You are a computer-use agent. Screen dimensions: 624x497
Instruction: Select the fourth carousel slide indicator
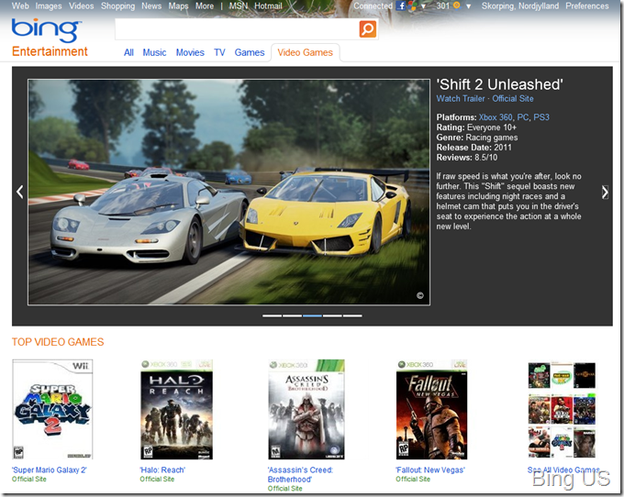click(332, 315)
